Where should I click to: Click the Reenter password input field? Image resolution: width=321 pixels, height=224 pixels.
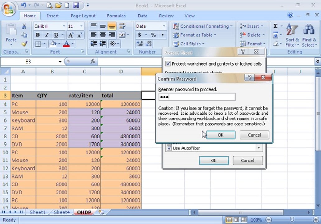click(x=197, y=97)
